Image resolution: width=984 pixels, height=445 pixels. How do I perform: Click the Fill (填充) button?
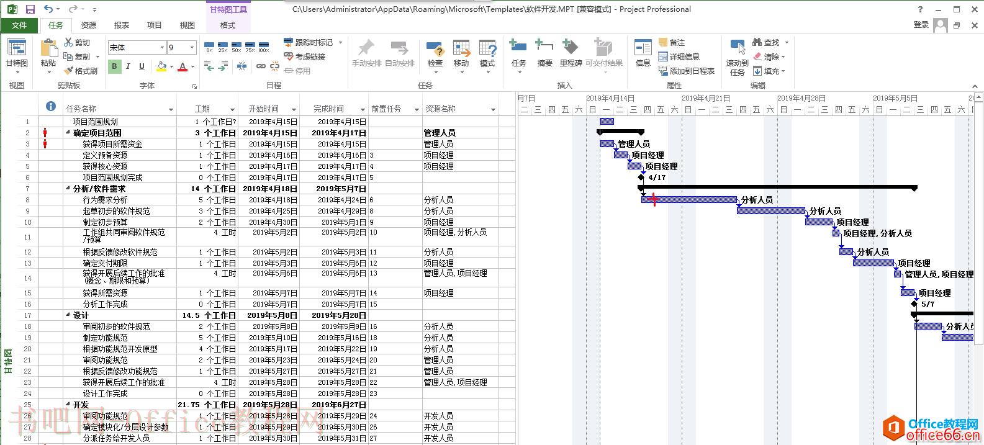coord(769,71)
